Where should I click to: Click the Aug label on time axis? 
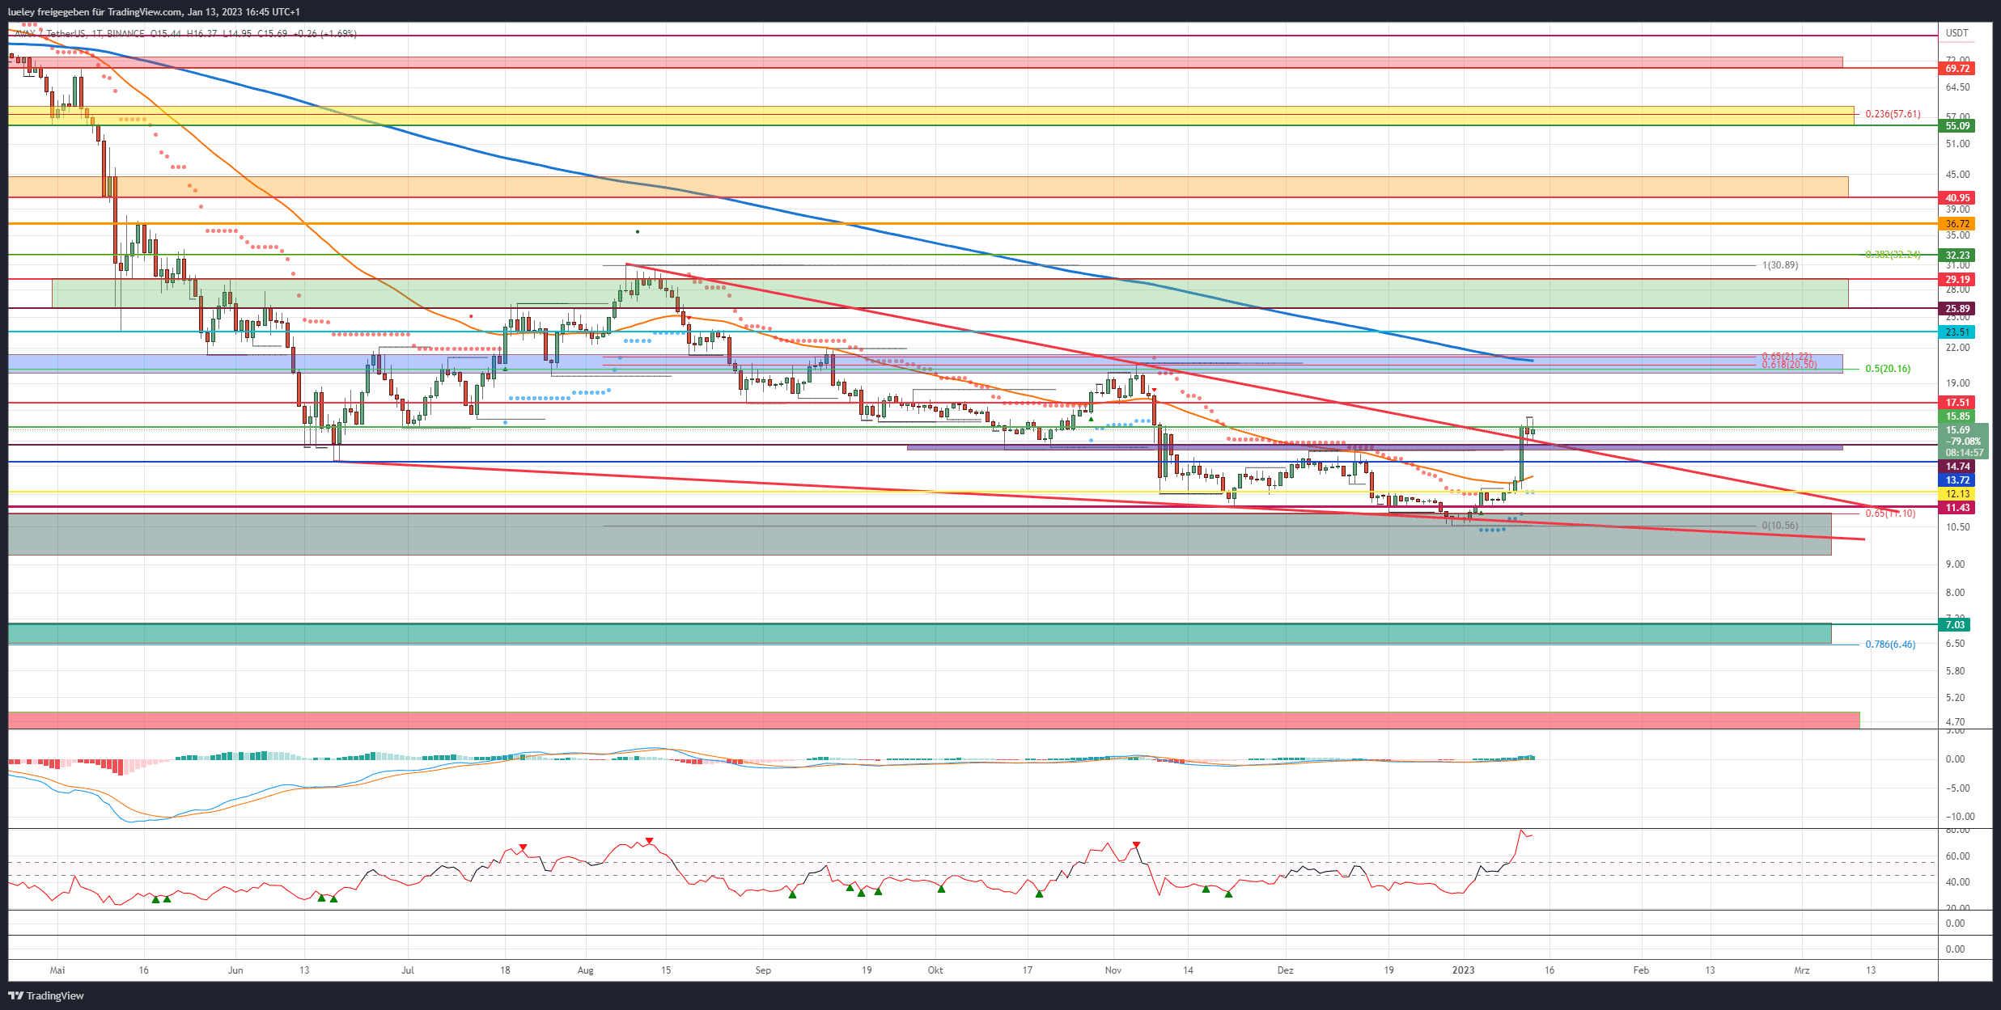[x=585, y=970]
